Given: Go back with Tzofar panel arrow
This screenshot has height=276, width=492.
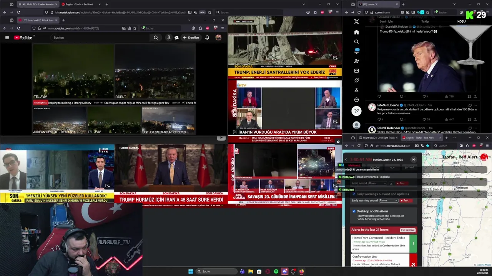Looking at the screenshot, I should 346,159.
